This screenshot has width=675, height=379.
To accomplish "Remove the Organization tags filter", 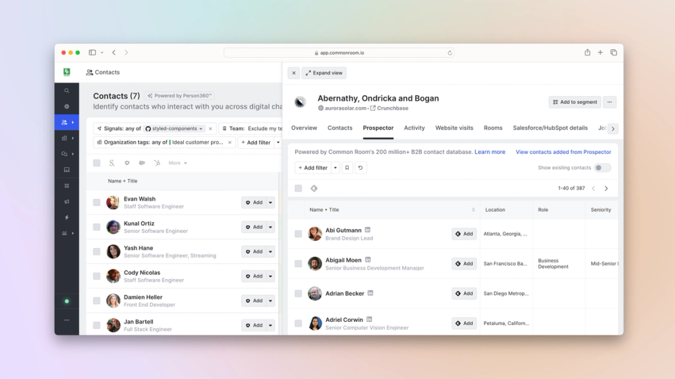I will [x=230, y=142].
